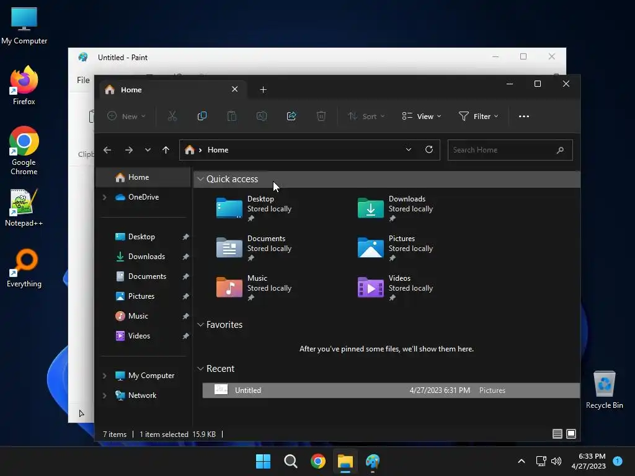Viewport: 635px width, 476px height.
Task: Go back with the left arrow button
Action: tap(107, 150)
